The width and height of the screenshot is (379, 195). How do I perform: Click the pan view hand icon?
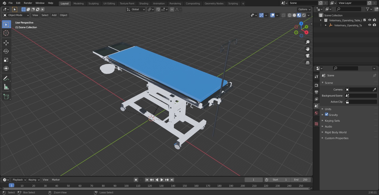tap(307, 49)
